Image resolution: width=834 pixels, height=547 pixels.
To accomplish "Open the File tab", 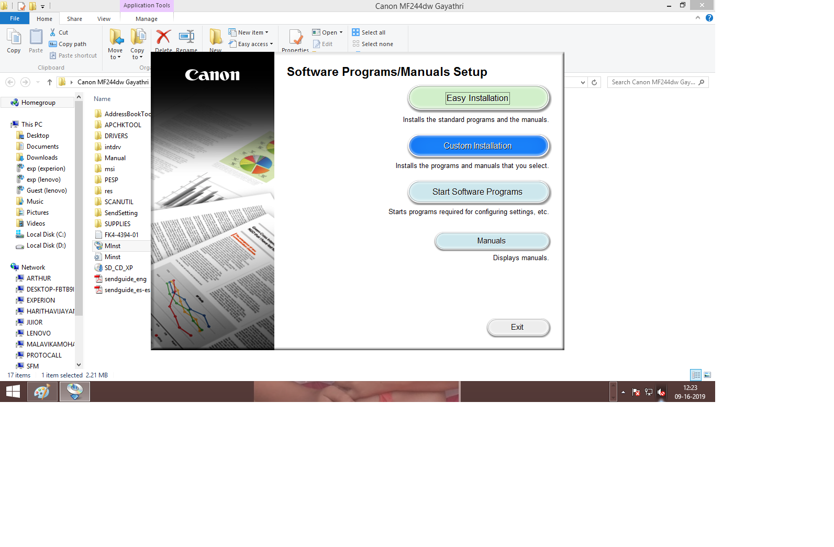I will pyautogui.click(x=15, y=18).
